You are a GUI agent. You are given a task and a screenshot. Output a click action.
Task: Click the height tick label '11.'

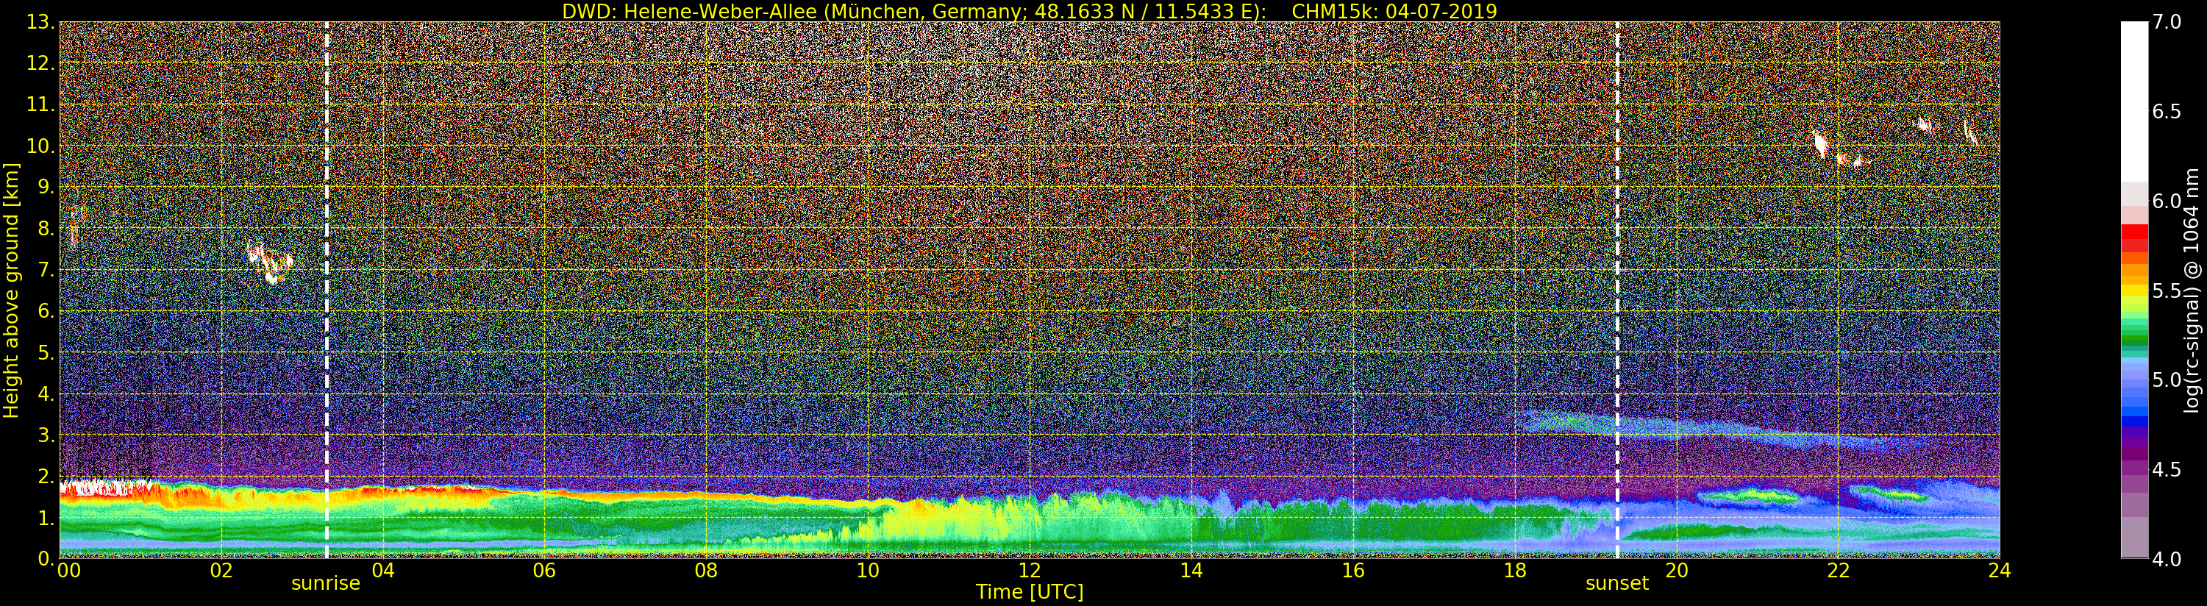pyautogui.click(x=40, y=104)
